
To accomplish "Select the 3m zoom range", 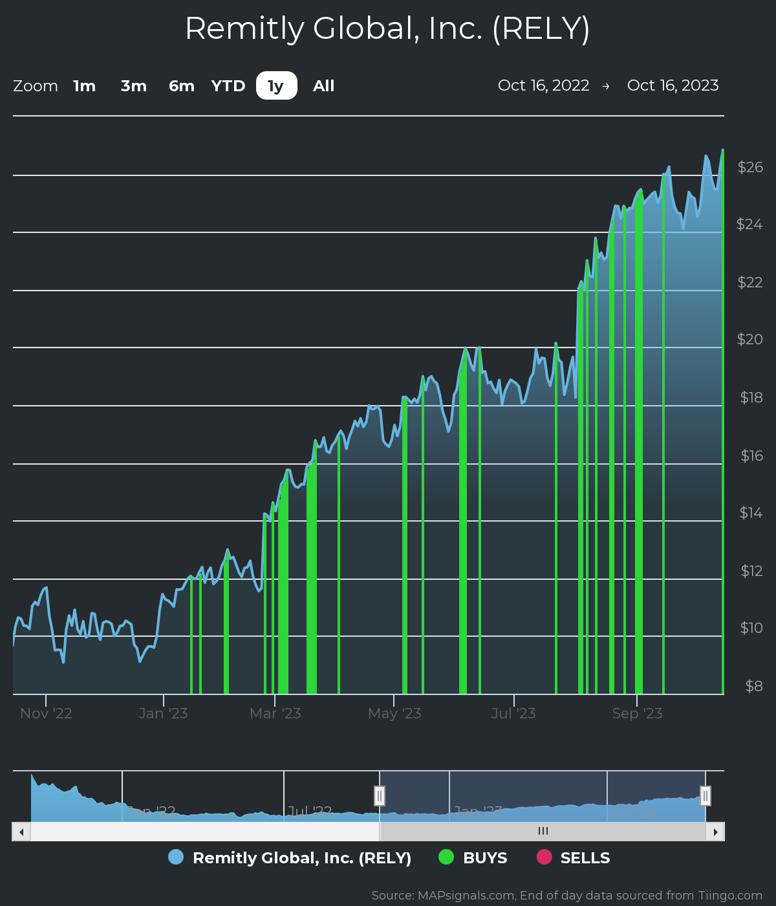I will 134,85.
